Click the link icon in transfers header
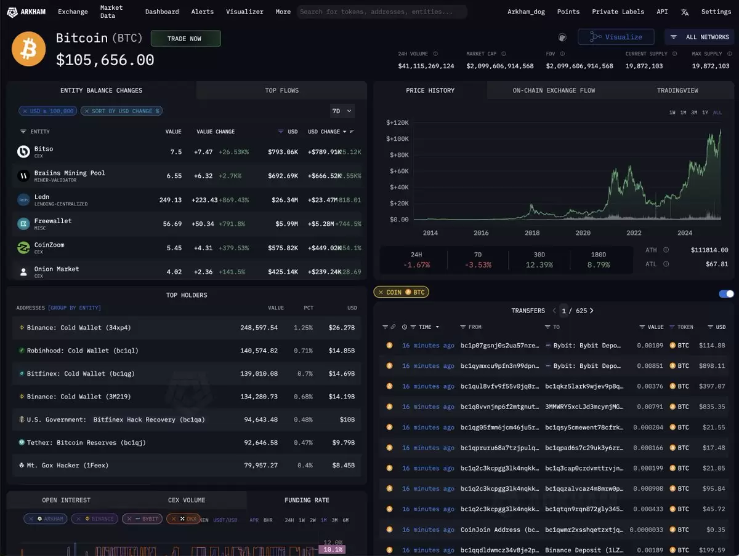The image size is (739, 556). tap(393, 327)
